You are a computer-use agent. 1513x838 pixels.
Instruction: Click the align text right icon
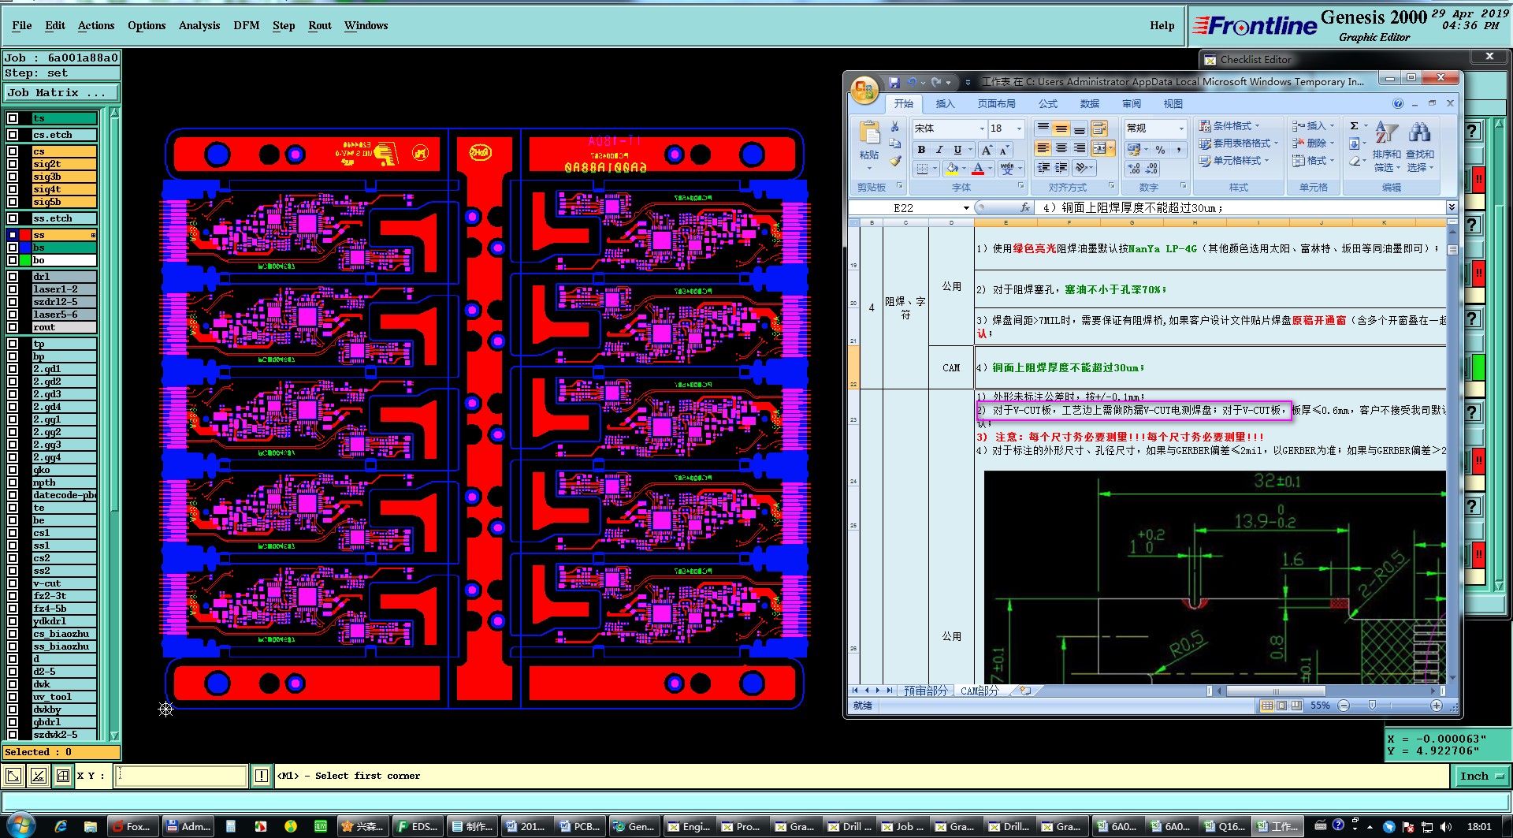1080,148
